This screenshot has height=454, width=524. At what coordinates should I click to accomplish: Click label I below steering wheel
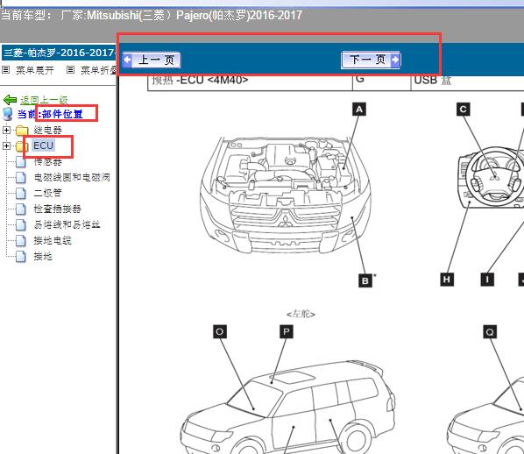point(487,280)
